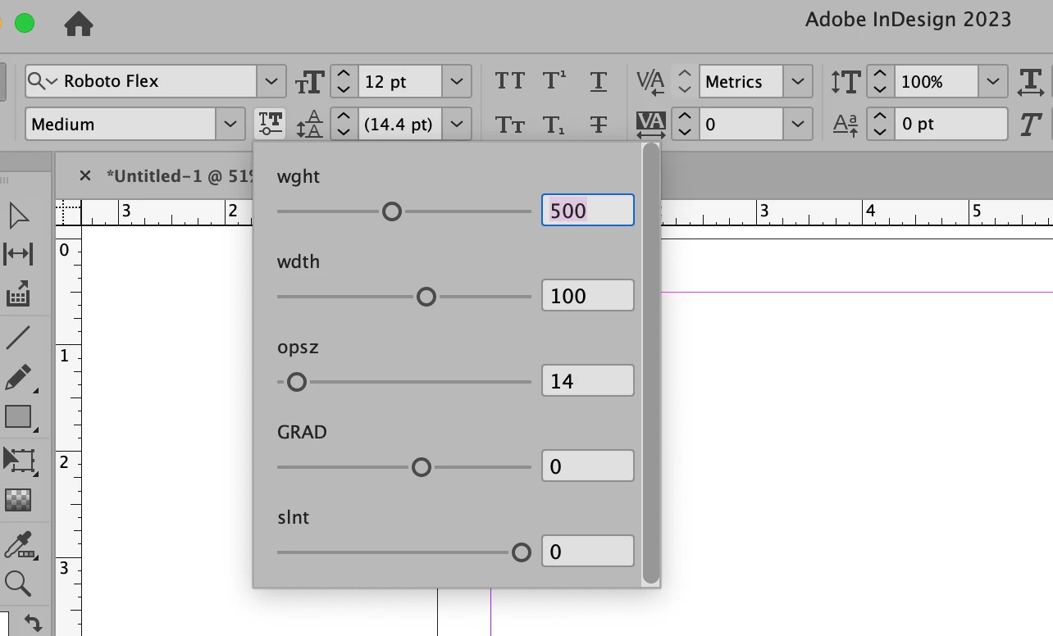Toggle Small Caps formatting
This screenshot has width=1053, height=636.
click(x=509, y=125)
